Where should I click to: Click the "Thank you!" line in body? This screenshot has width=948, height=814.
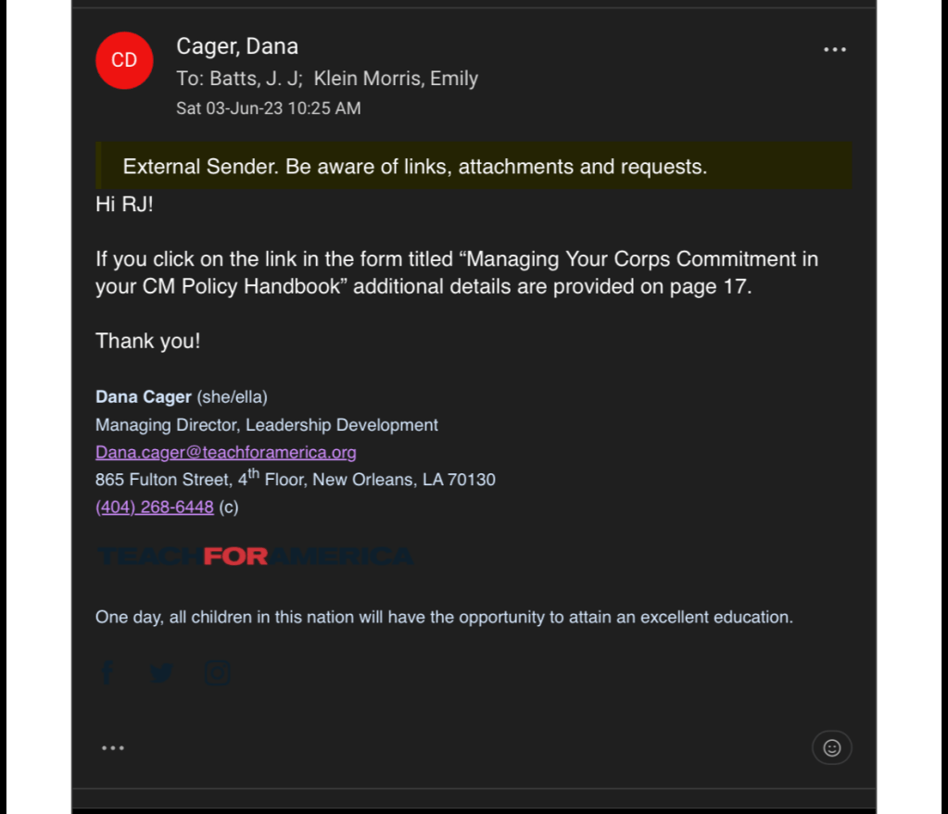[x=147, y=341]
